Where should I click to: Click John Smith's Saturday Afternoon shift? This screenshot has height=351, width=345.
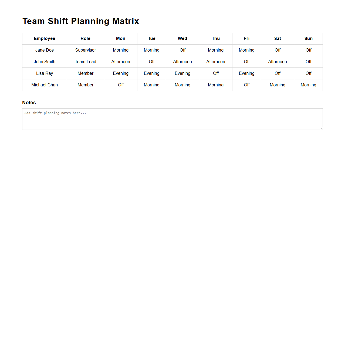tap(277, 62)
